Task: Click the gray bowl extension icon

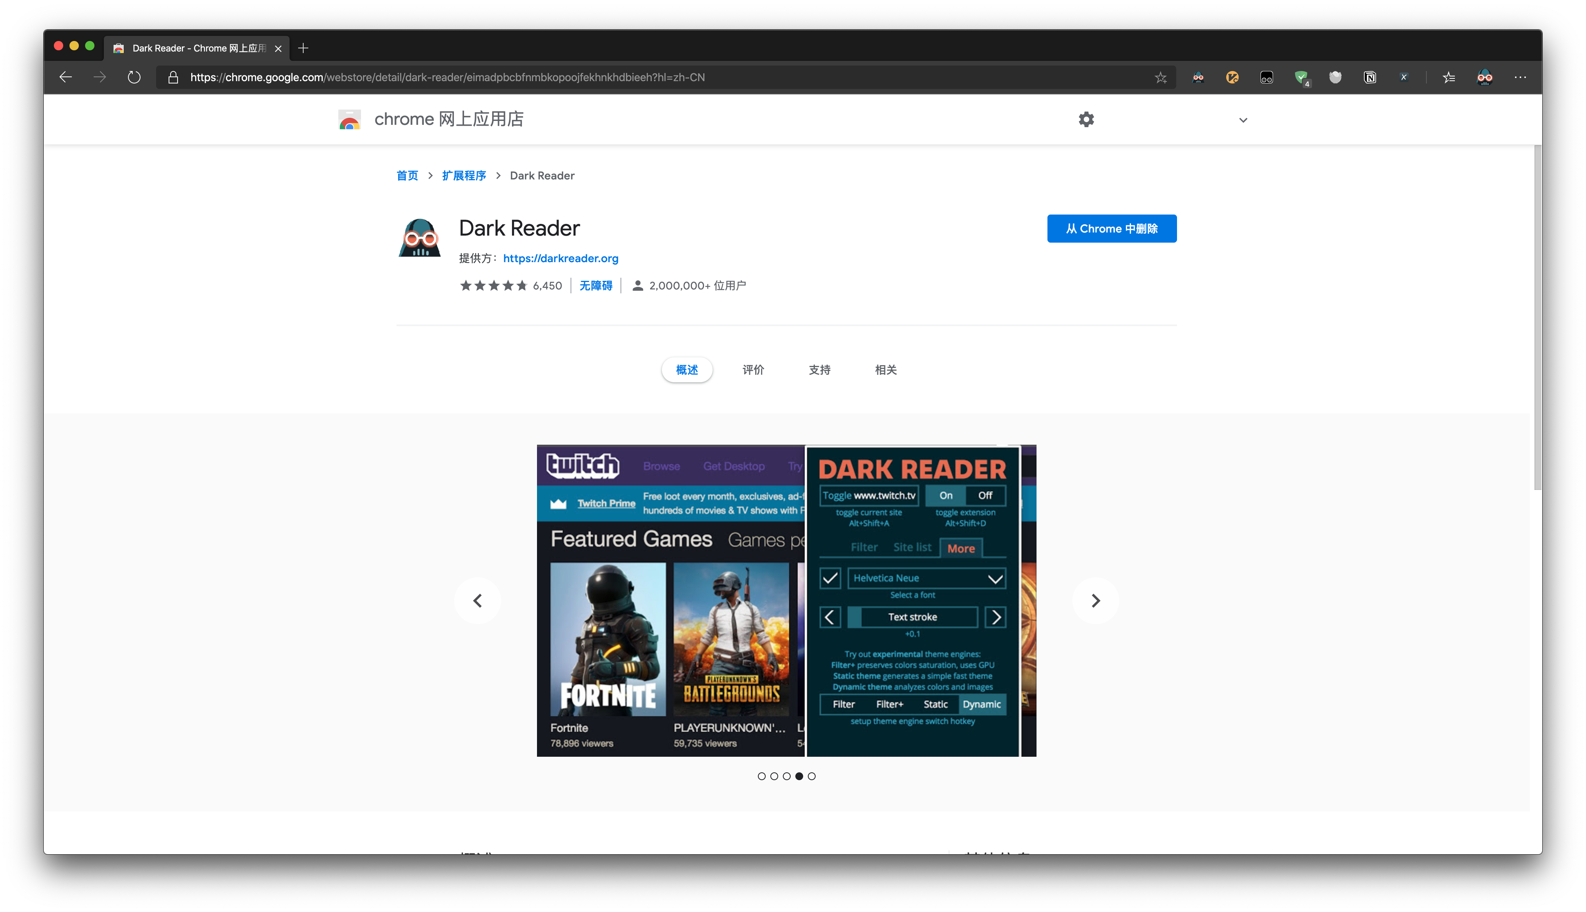Action: click(1335, 78)
